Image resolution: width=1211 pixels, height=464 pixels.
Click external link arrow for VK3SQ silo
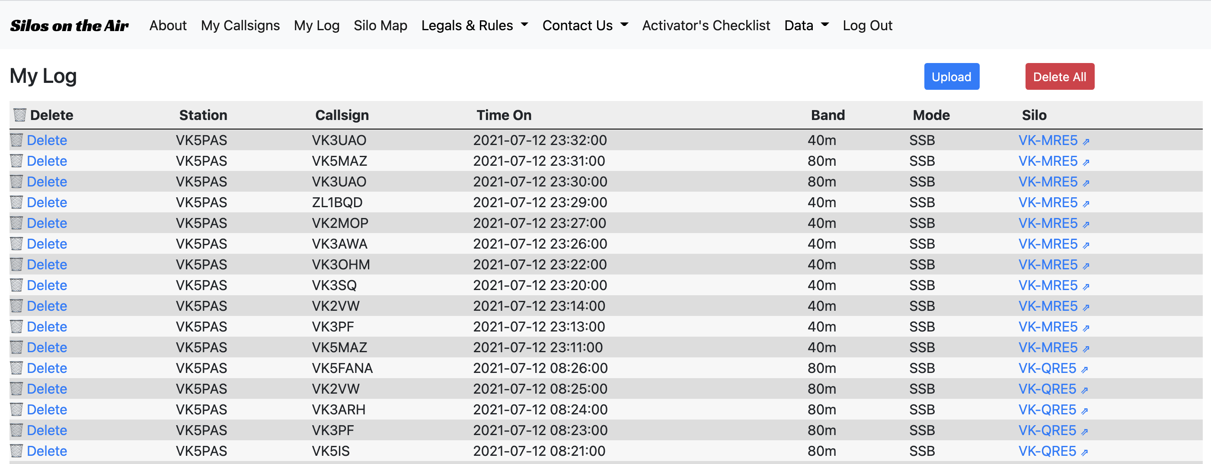(x=1086, y=286)
